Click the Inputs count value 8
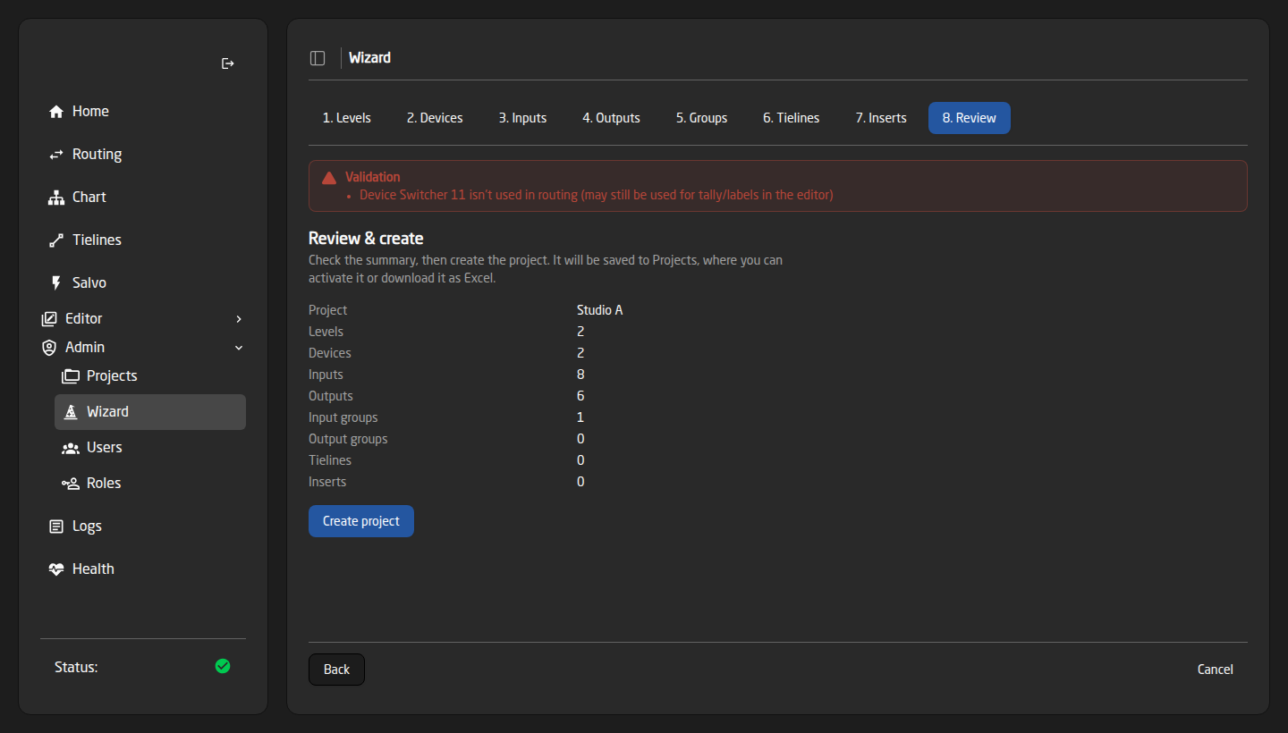Image resolution: width=1288 pixels, height=733 pixels. 580,375
